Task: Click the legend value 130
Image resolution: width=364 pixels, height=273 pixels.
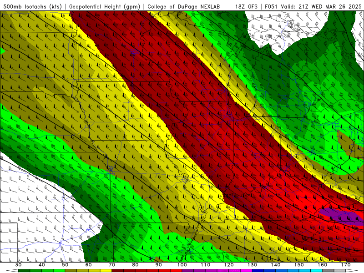Action: coord(253,265)
